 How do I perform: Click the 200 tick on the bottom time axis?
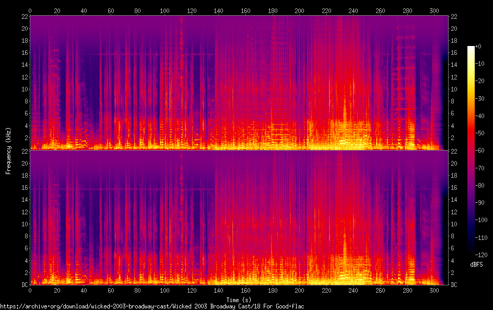[299, 291]
